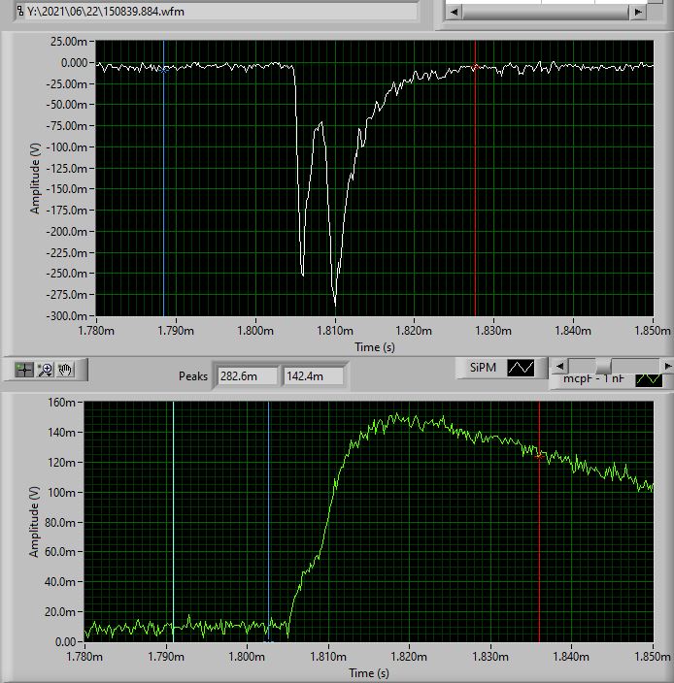Click the 1.810m tick label on upper graph
The width and height of the screenshot is (674, 683).
(335, 331)
